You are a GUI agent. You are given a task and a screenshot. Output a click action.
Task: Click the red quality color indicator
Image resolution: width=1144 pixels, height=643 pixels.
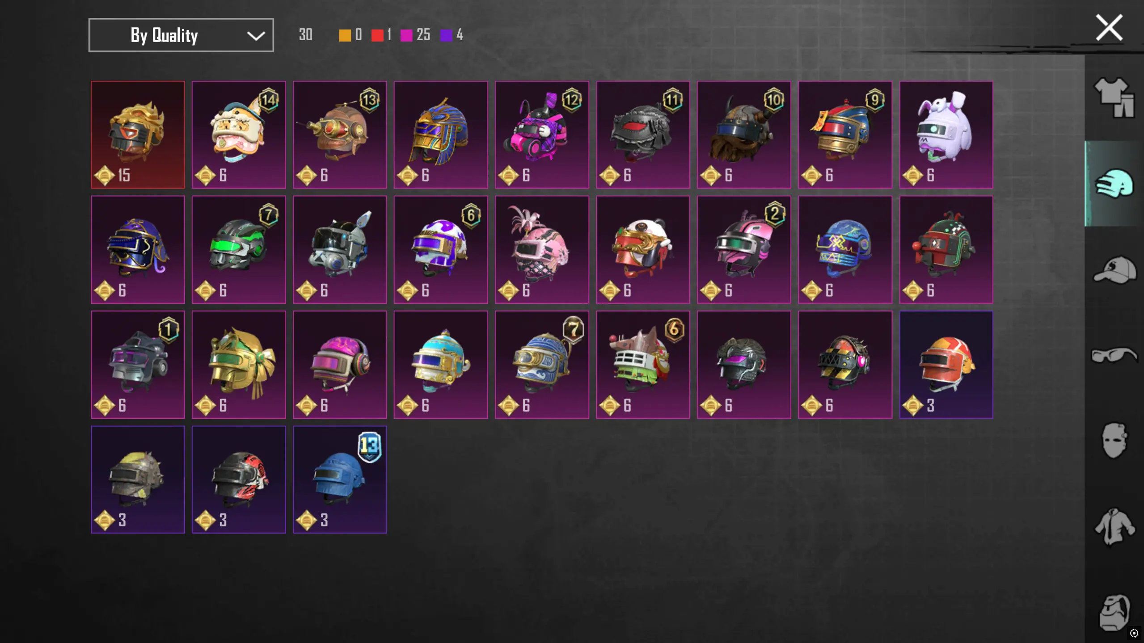(377, 35)
